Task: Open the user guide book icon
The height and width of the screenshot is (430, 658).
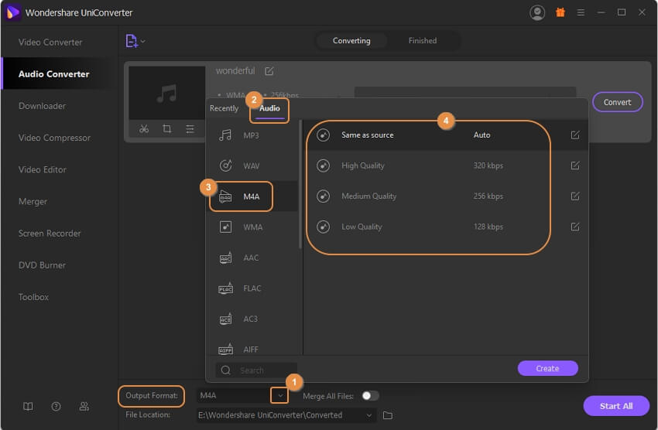Action: 28,406
